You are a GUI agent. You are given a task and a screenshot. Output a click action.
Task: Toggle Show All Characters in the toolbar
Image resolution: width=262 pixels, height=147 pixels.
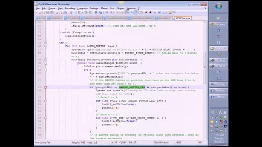pyautogui.click(x=131, y=13)
